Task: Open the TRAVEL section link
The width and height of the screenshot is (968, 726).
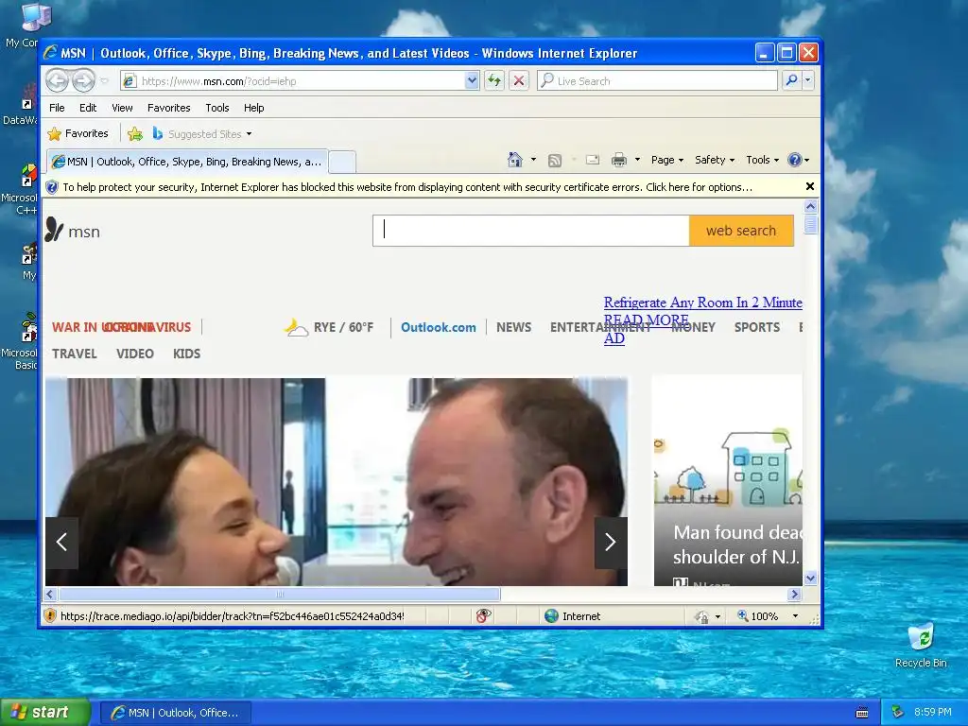Action: (74, 354)
